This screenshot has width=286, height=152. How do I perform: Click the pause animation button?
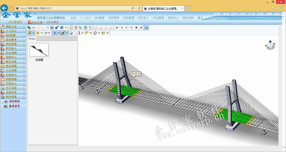tap(132, 28)
